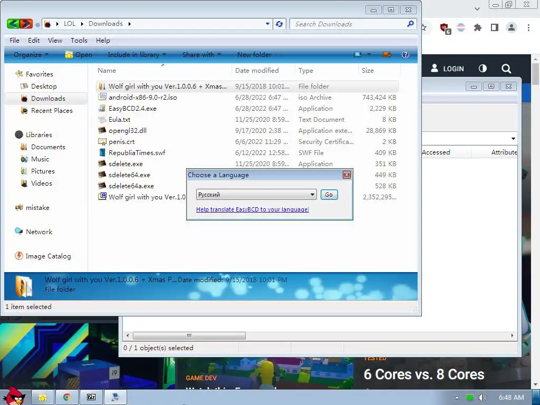This screenshot has width=540, height=405.
Task: Click the search magnifier in the Search Downloads box
Action: click(x=410, y=24)
